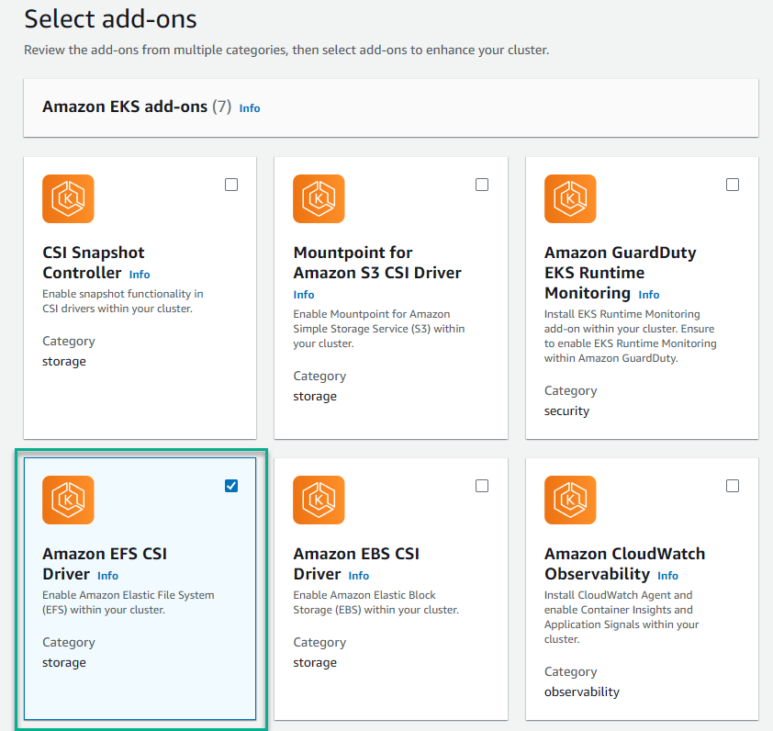Open Info for Mountpoint for Amazon S3
Screen dimensions: 773x731
[x=303, y=295]
